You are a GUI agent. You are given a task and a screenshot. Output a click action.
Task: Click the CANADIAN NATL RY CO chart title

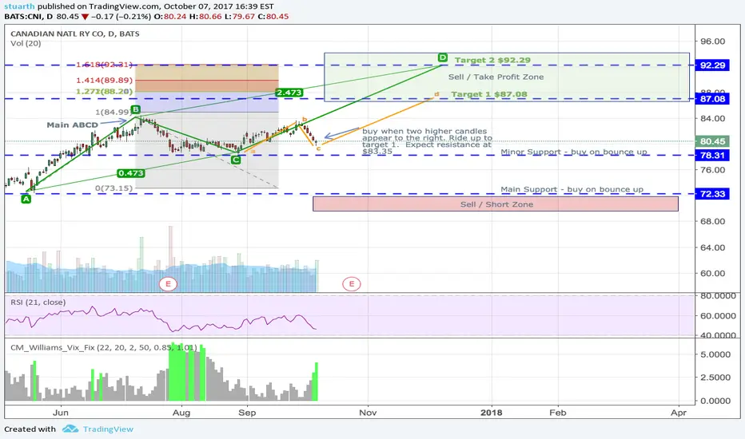click(x=75, y=34)
